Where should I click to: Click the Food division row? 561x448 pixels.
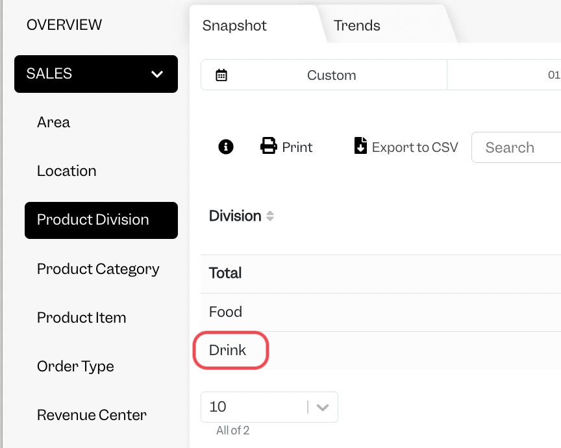pyautogui.click(x=380, y=312)
